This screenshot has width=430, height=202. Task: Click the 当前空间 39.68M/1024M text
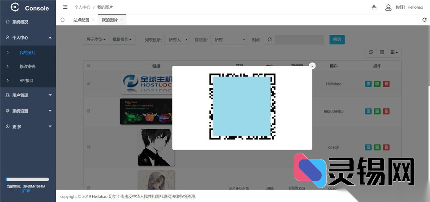click(x=26, y=186)
